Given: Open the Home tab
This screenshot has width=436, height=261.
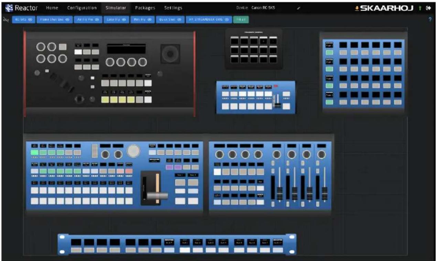Looking at the screenshot, I should click(x=52, y=8).
